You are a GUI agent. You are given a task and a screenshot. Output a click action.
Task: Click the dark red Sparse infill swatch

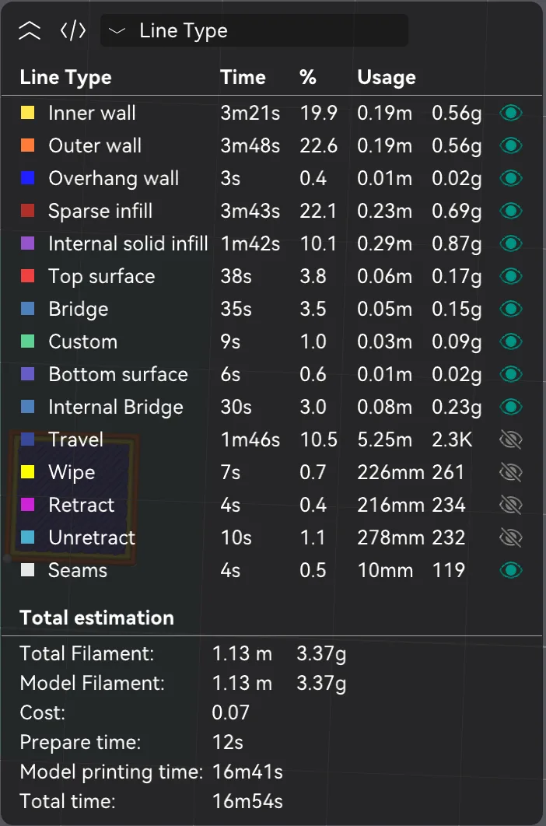[x=27, y=211]
